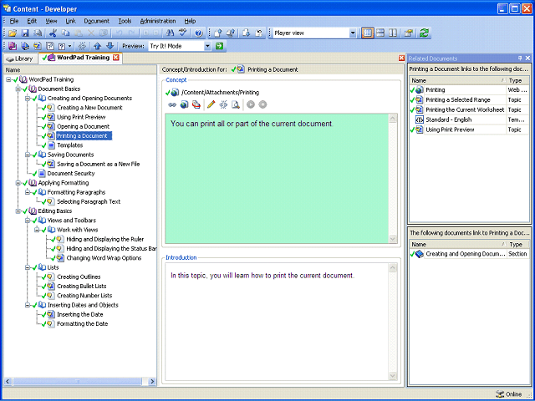Click the gray play sound button

click(x=251, y=104)
